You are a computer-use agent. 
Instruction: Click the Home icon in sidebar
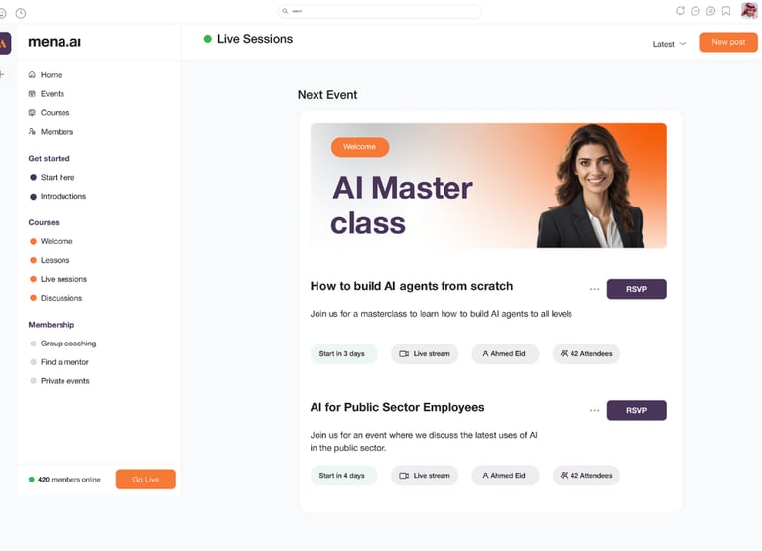click(x=32, y=74)
